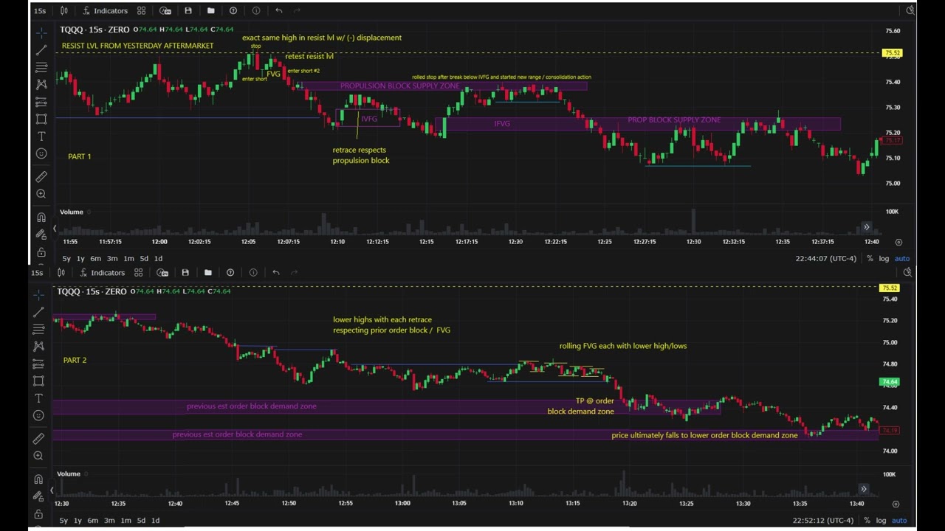Toggle lock all drawings in top chart
Image resolution: width=945 pixels, height=531 pixels.
coord(41,251)
